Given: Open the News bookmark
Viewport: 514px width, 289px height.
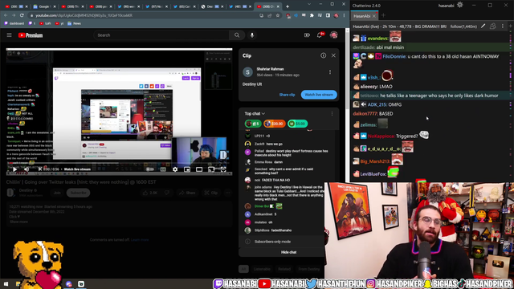Looking at the screenshot, I should tap(75, 23).
